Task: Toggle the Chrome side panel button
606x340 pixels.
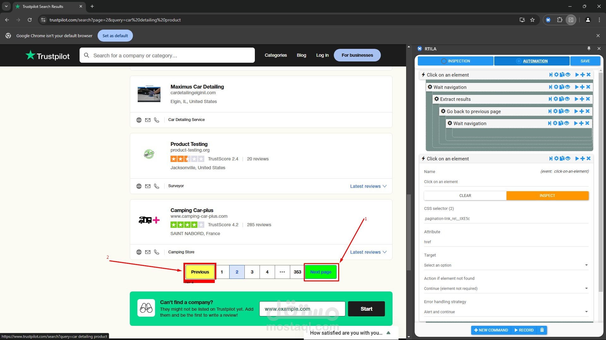Action: pyautogui.click(x=571, y=20)
